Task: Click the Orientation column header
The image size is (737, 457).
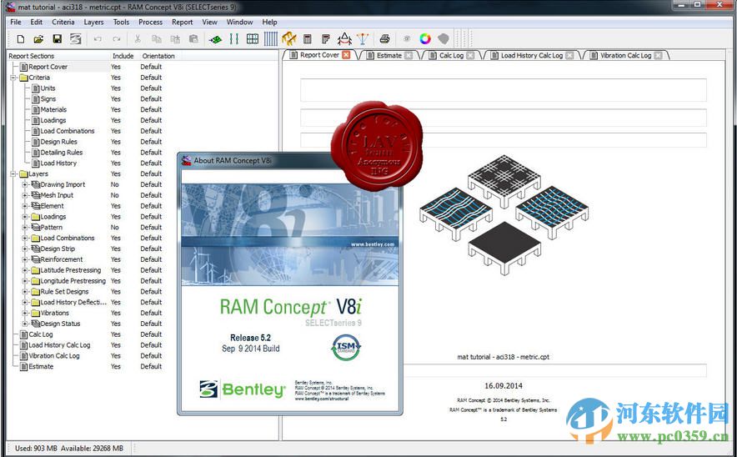Action: click(x=158, y=56)
